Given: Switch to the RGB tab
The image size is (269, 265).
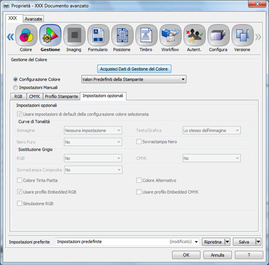Looking at the screenshot, I should (18, 97).
